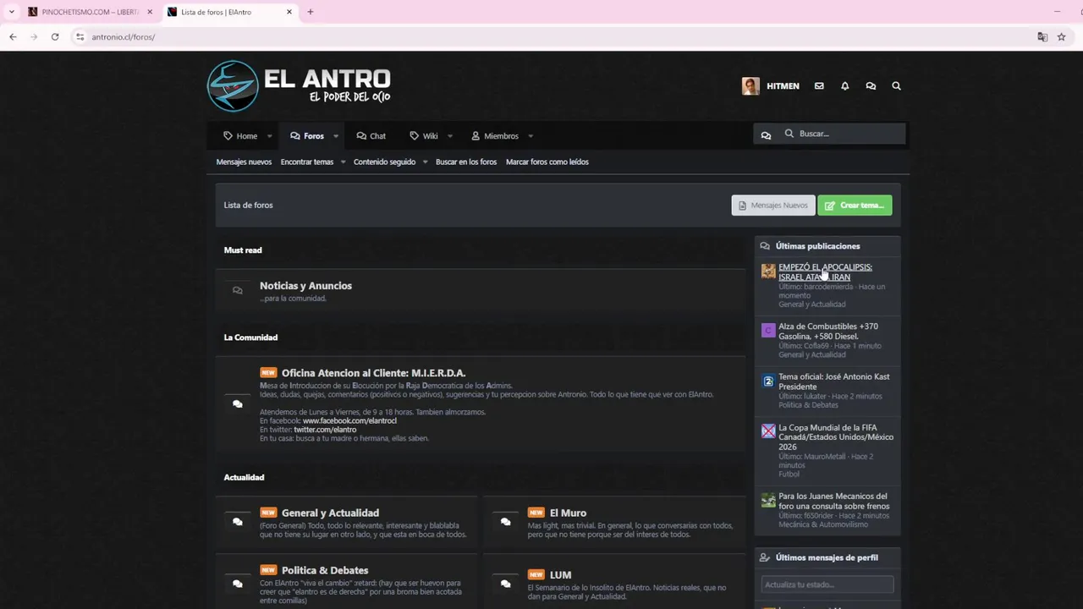Image resolution: width=1083 pixels, height=609 pixels.
Task: Open Para los Juanes Mecanicos thread
Action: coord(833,501)
